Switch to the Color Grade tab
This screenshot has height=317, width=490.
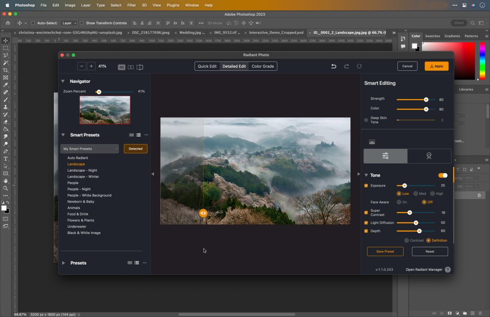tap(263, 66)
